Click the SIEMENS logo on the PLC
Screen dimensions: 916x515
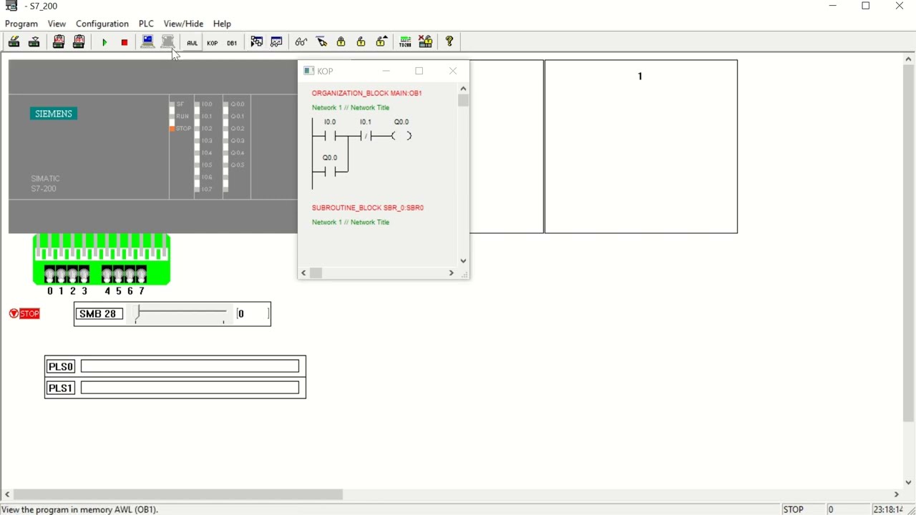(x=54, y=114)
